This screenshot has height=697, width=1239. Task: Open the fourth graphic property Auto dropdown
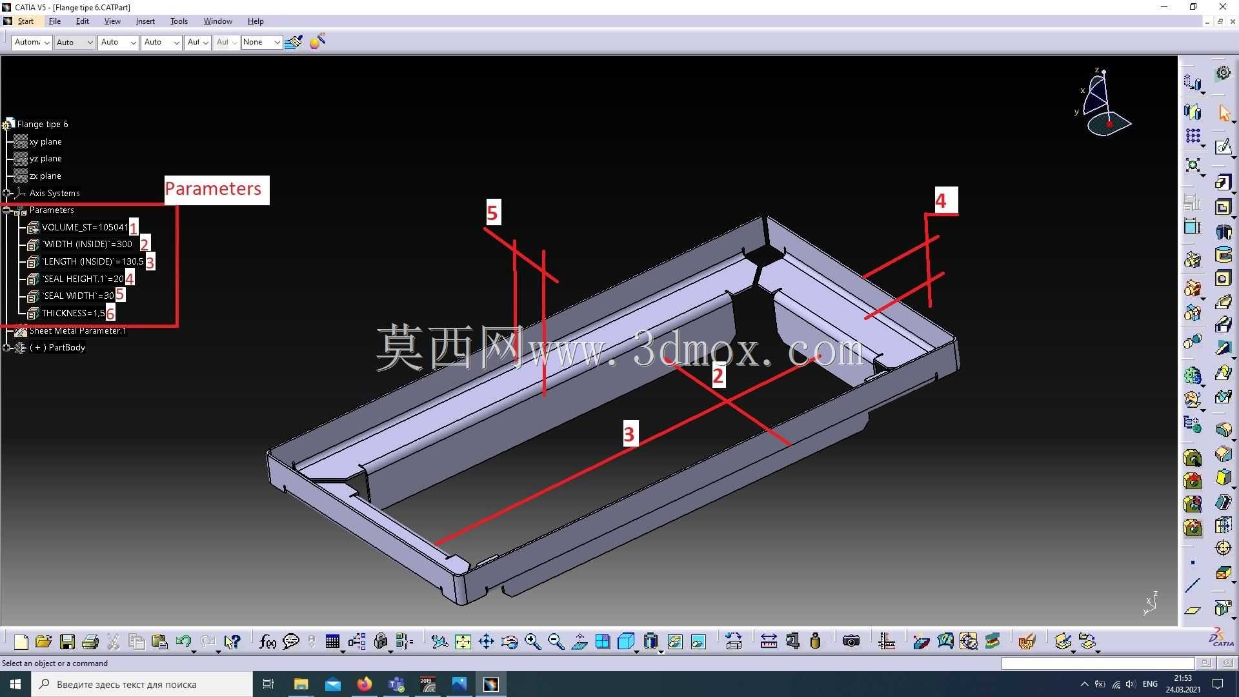click(x=162, y=42)
